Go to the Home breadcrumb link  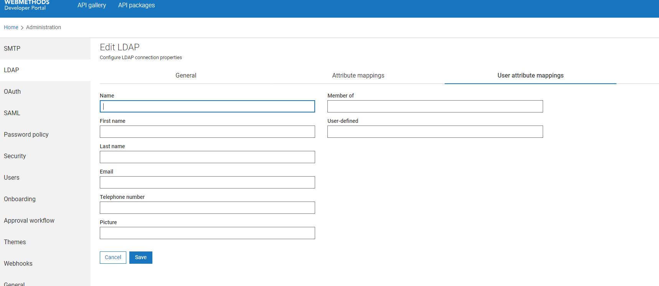11,27
